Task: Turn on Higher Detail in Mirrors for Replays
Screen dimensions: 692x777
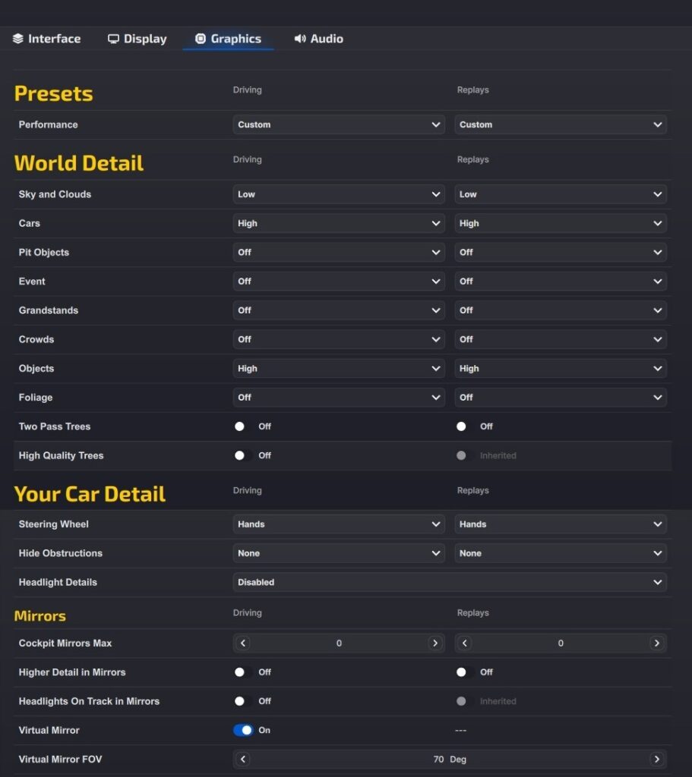Action: 465,672
